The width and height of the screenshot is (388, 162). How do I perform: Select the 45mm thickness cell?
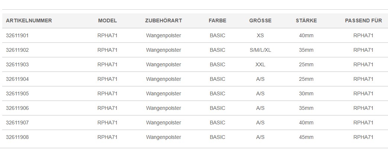[306, 137]
